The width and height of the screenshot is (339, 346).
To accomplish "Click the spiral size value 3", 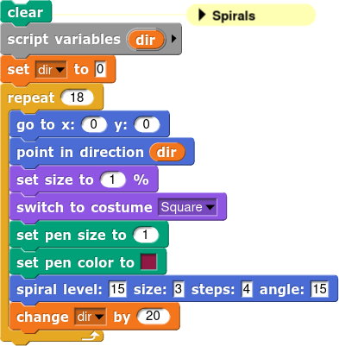I will [x=179, y=289].
